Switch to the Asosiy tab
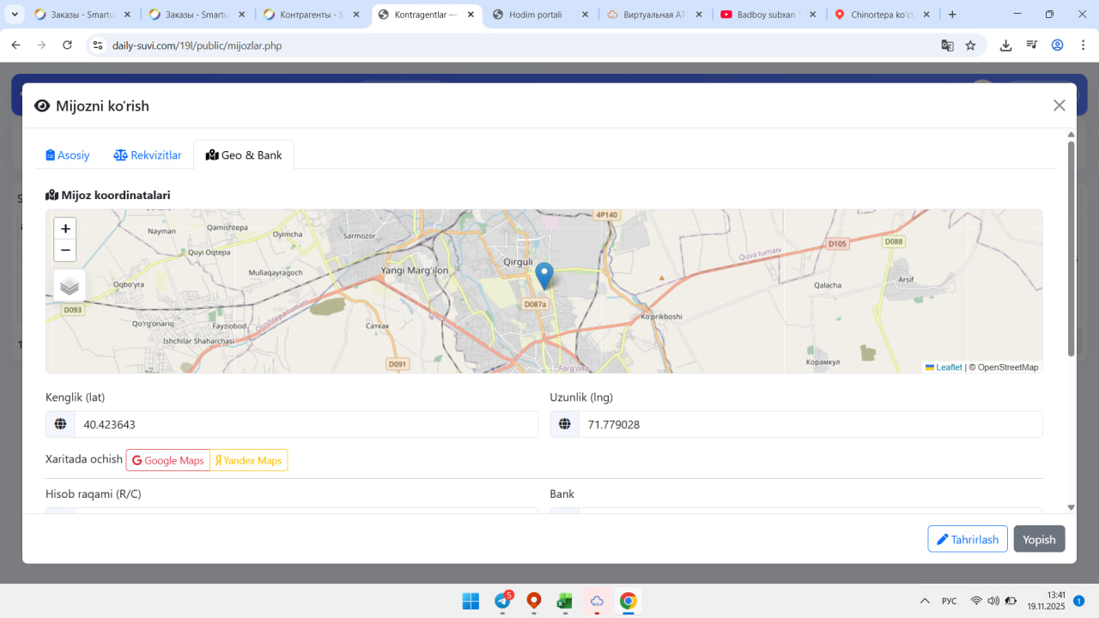This screenshot has height=618, width=1099. tap(68, 155)
